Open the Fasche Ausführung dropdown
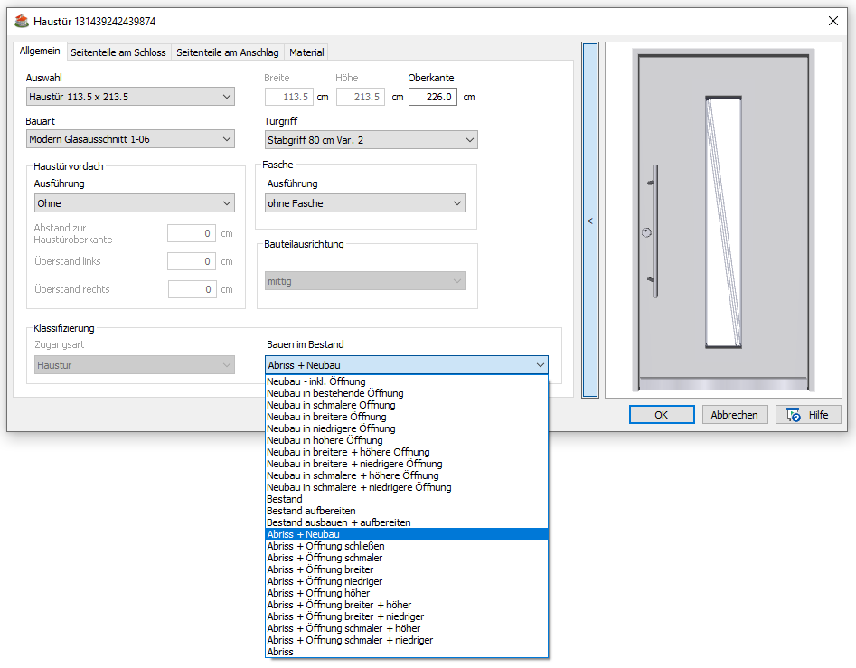 click(365, 203)
